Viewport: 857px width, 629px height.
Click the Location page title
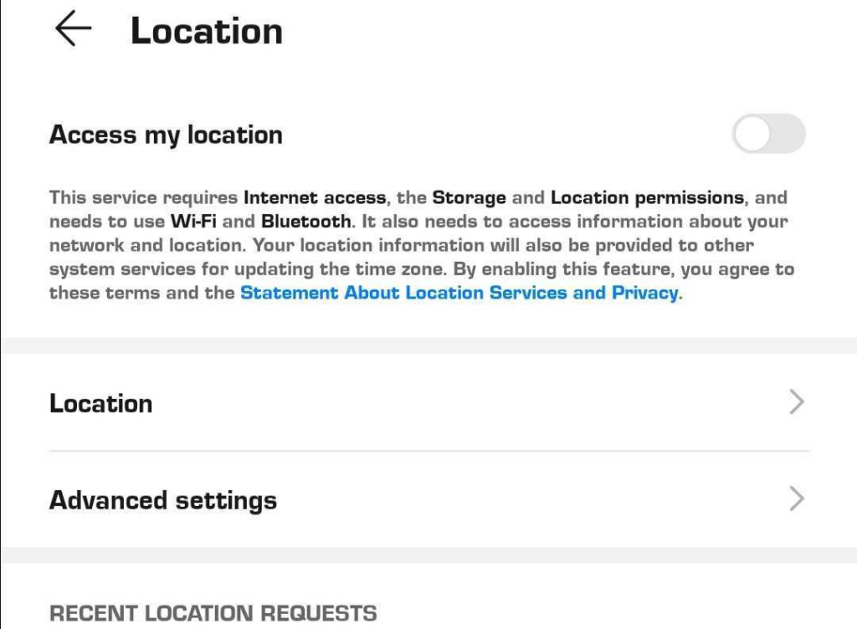207,32
